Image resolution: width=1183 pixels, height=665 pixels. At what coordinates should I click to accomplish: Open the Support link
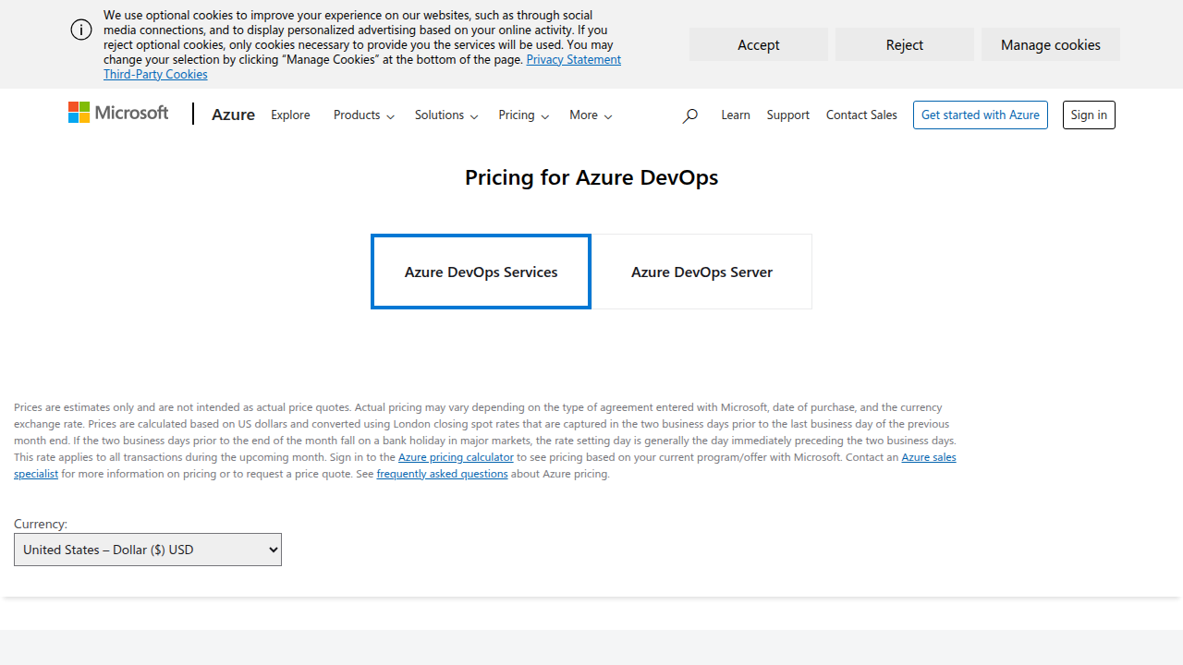point(788,115)
